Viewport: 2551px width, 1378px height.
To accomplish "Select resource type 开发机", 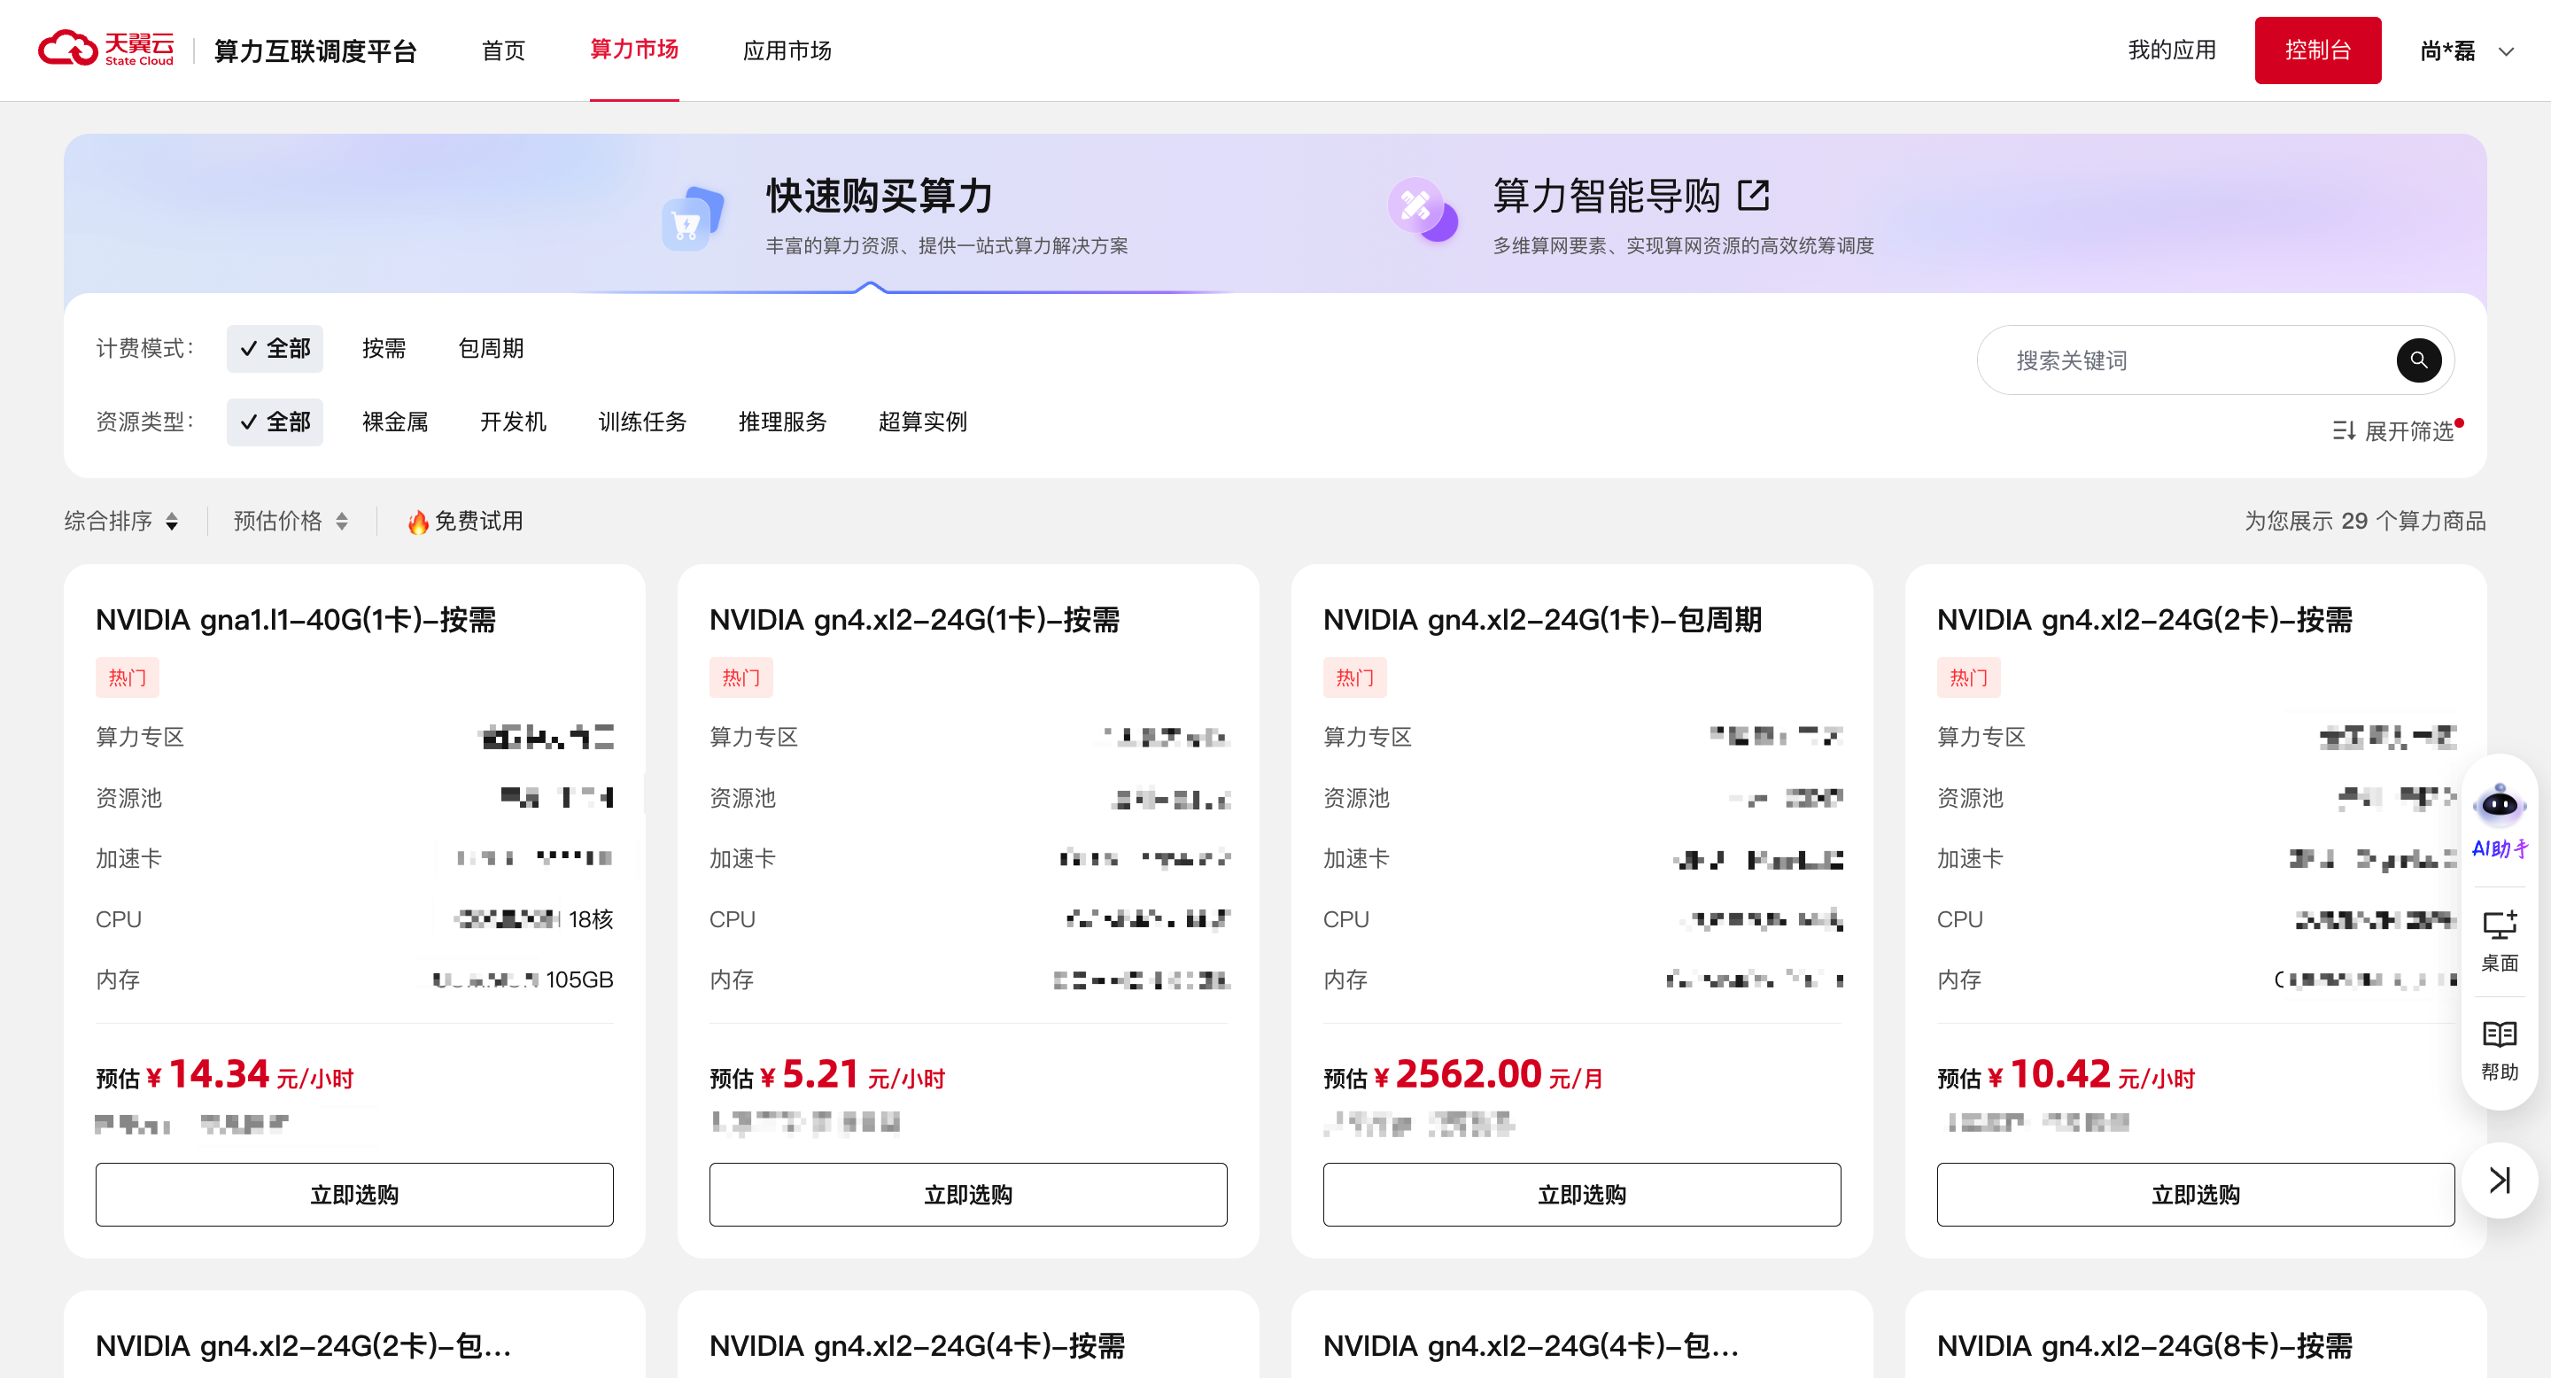I will point(513,422).
